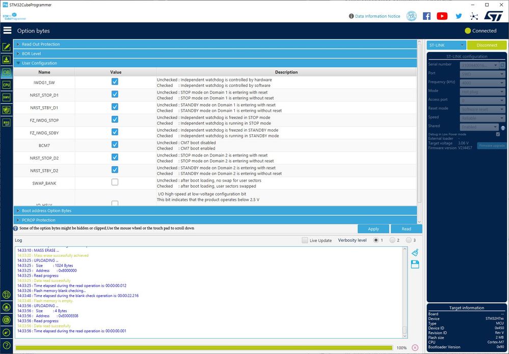509x354 pixels.
Task: Uncheck the NRST_STOP_D1 checkbox
Action: tap(115, 94)
